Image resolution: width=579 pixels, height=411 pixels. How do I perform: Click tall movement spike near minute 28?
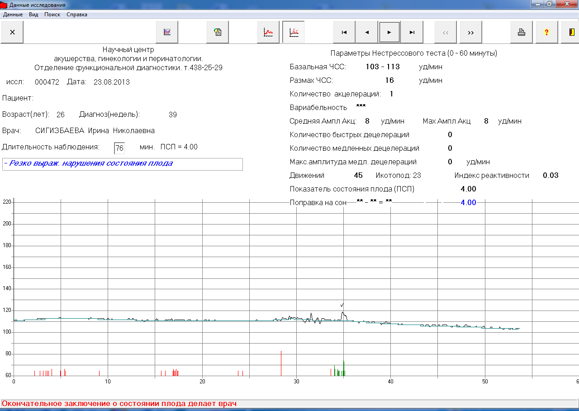click(x=281, y=363)
